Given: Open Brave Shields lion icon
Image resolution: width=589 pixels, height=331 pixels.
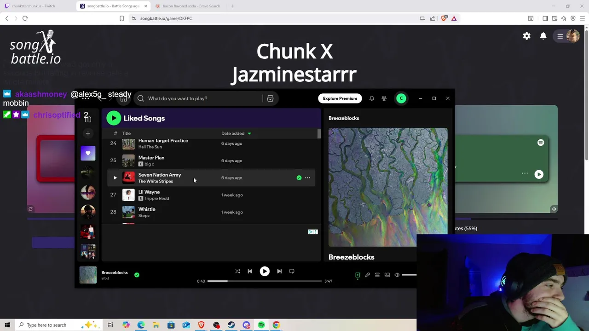Looking at the screenshot, I should [444, 18].
